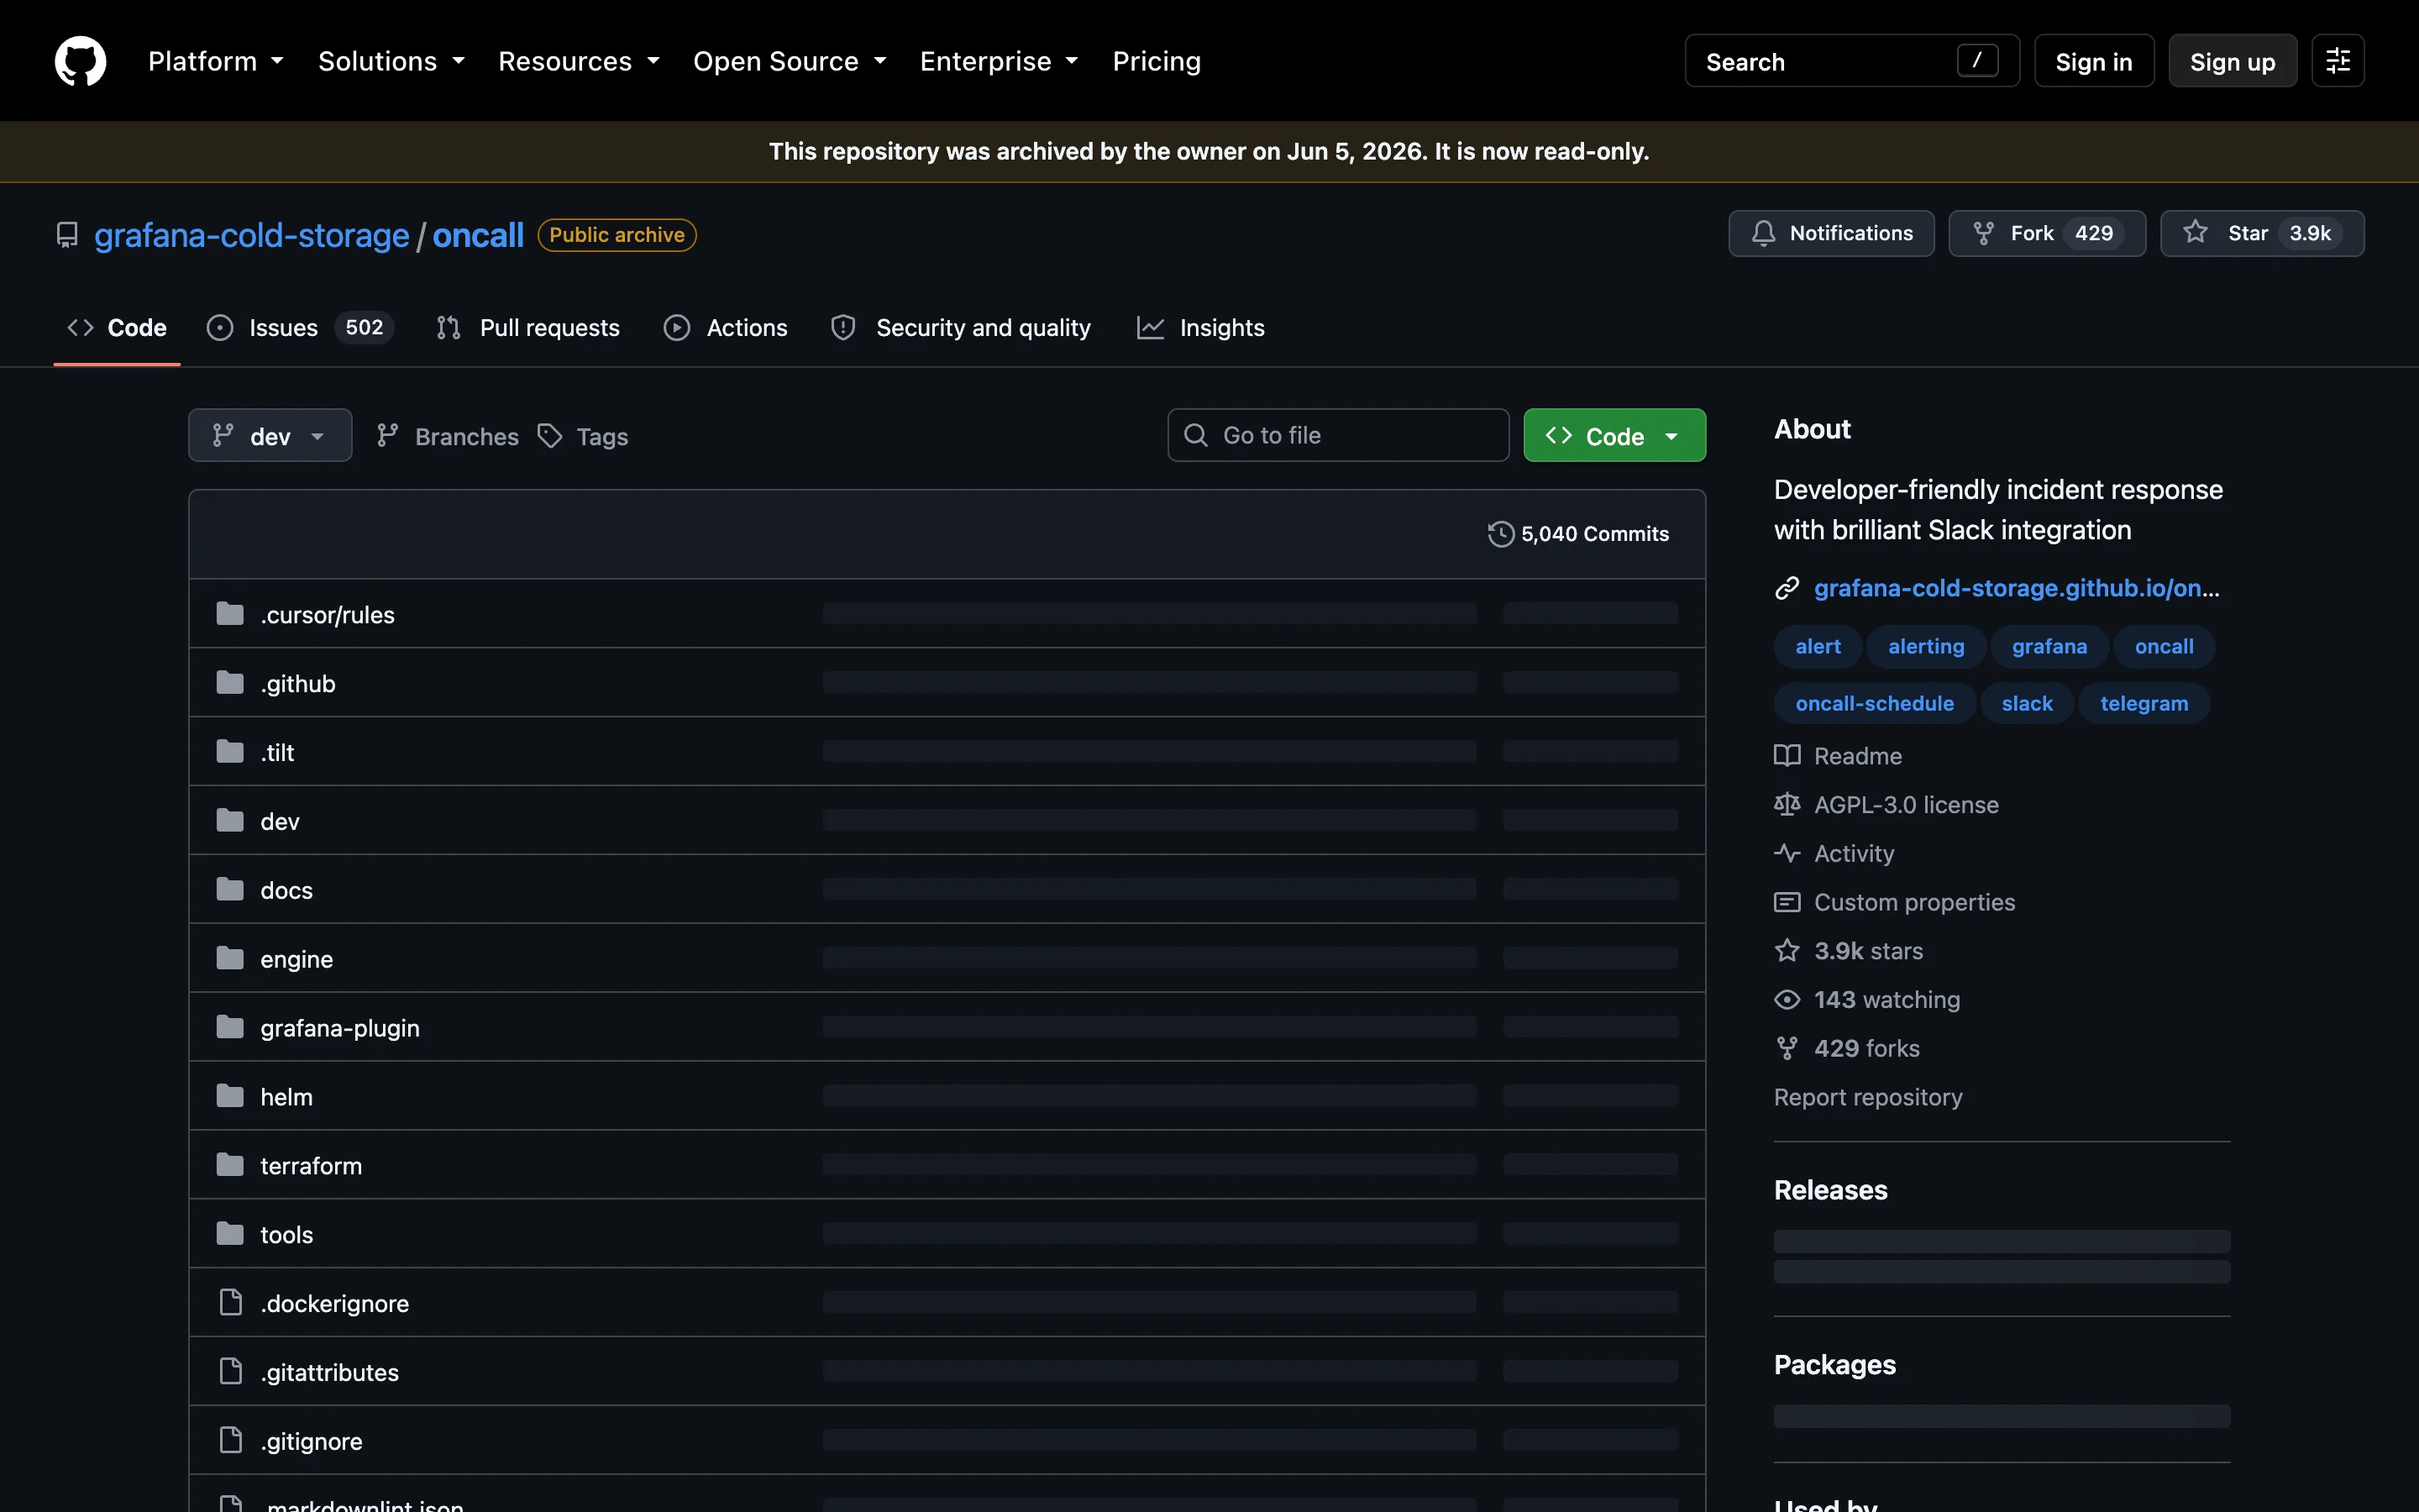
Task: Click the Releases heading
Action: (1830, 1190)
